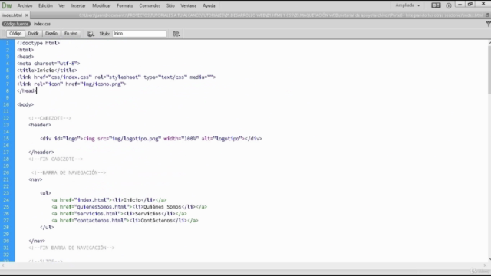Screen dimensions: 491x276
Task: Click the horizontal scrollbar right arrow
Action: (485, 265)
